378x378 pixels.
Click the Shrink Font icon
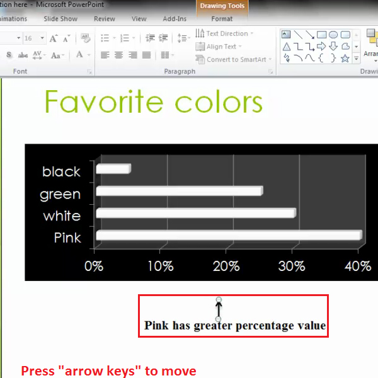coord(66,38)
